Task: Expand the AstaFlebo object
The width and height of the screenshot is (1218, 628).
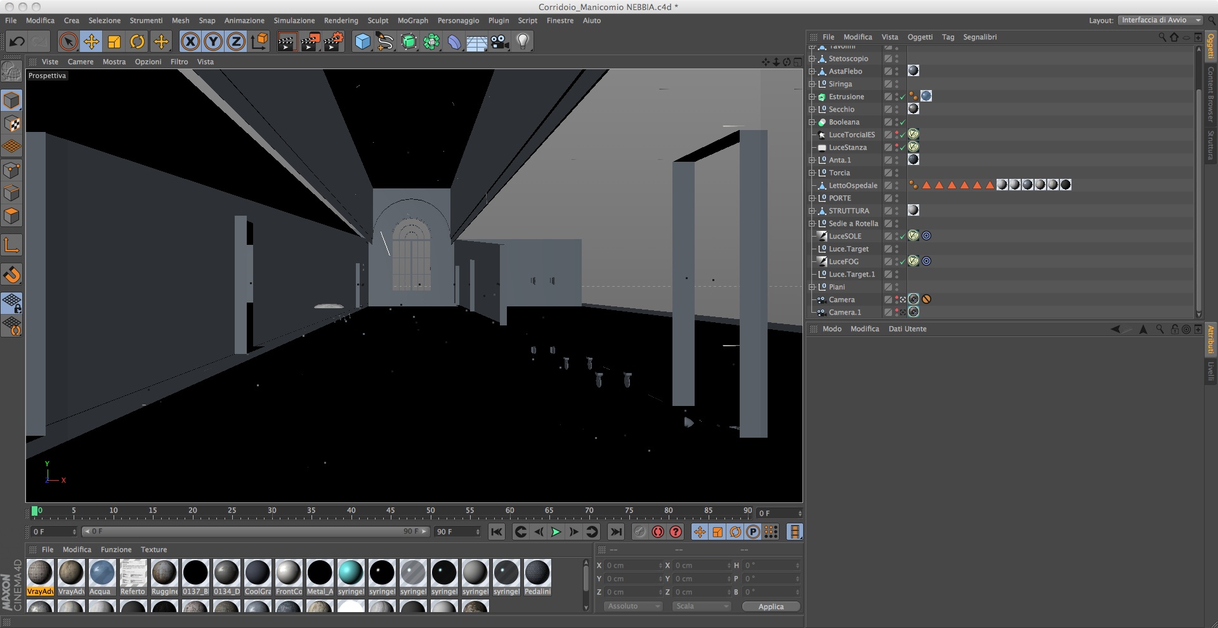Action: pyautogui.click(x=812, y=71)
